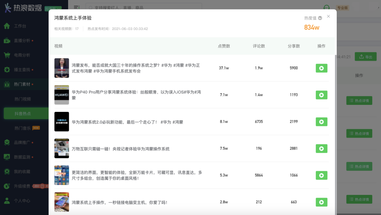381x215 pixels.
Task: Open thumbnail of 鸿蒙系统2.0必玩新功能 video
Action: [61, 121]
